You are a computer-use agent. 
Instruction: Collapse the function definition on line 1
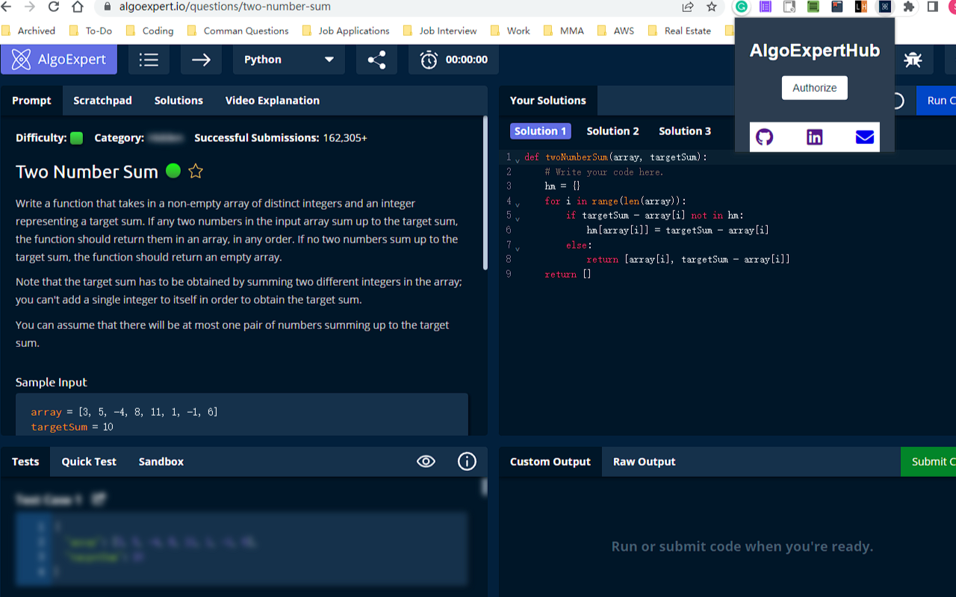pos(518,160)
